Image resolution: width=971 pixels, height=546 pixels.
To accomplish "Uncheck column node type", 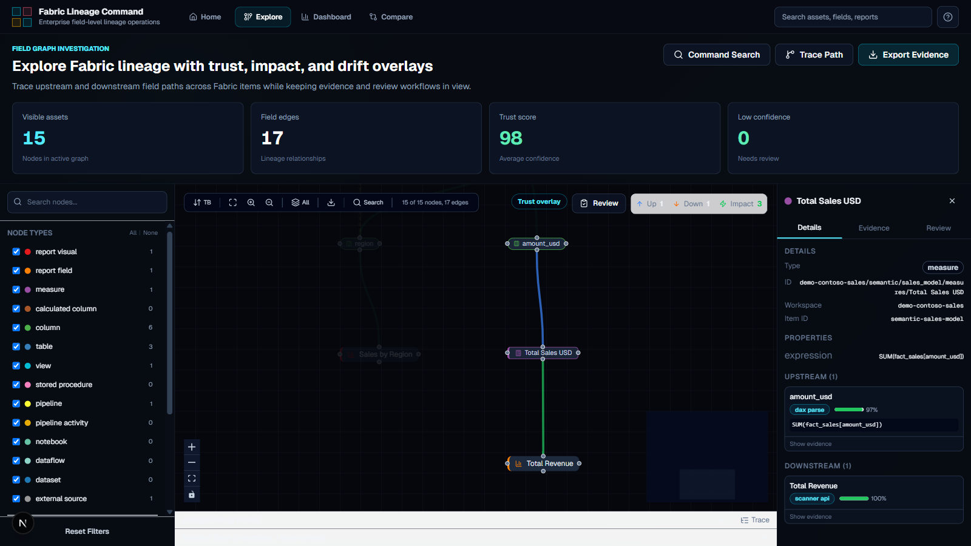I will pyautogui.click(x=16, y=328).
